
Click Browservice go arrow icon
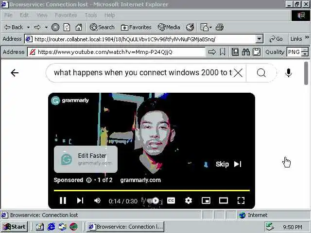(212, 52)
